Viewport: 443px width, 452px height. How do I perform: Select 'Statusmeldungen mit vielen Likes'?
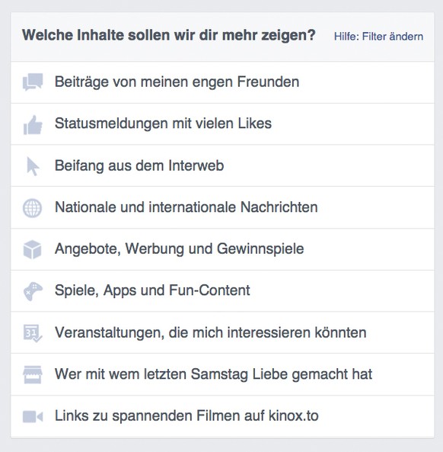pyautogui.click(x=222, y=124)
